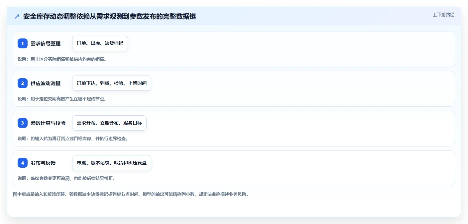This screenshot has height=224, width=468.
Task: Click the 上下游路径 label in header
Action: click(443, 15)
